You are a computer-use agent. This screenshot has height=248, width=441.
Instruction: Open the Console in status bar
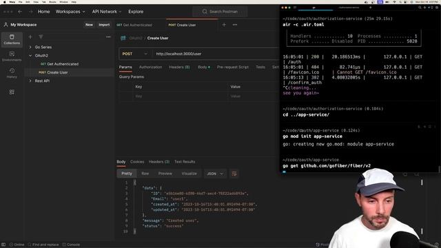(71, 245)
